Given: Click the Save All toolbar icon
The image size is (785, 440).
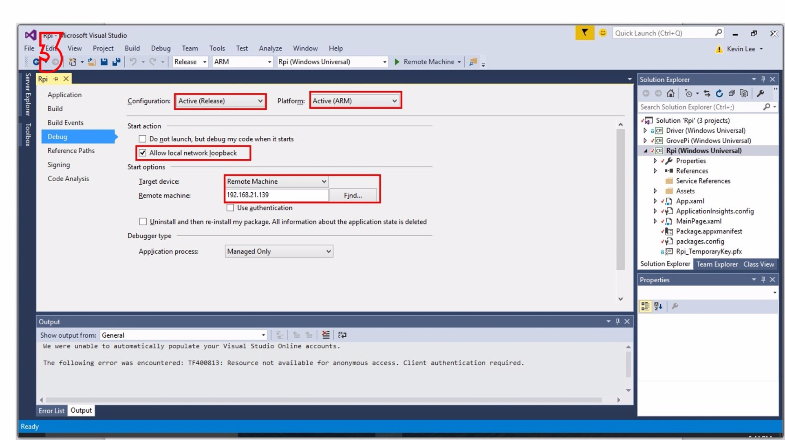Looking at the screenshot, I should (x=117, y=62).
